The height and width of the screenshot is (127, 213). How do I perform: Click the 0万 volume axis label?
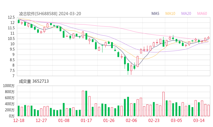click(12, 116)
